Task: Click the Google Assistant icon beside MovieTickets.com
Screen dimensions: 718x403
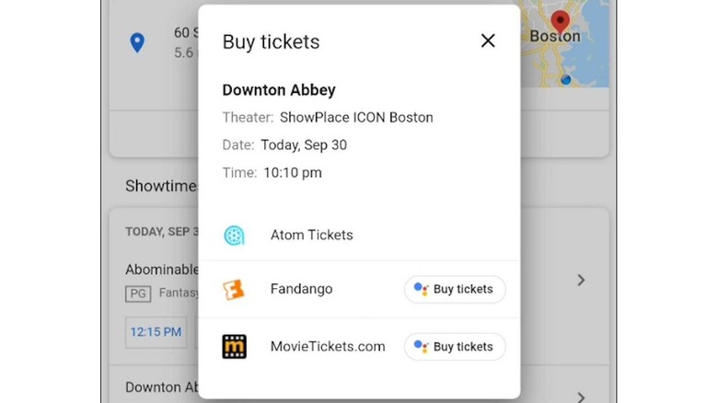Action: [x=421, y=346]
